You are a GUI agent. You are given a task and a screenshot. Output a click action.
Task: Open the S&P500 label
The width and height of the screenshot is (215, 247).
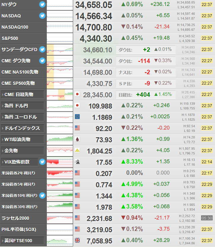coord(10,38)
